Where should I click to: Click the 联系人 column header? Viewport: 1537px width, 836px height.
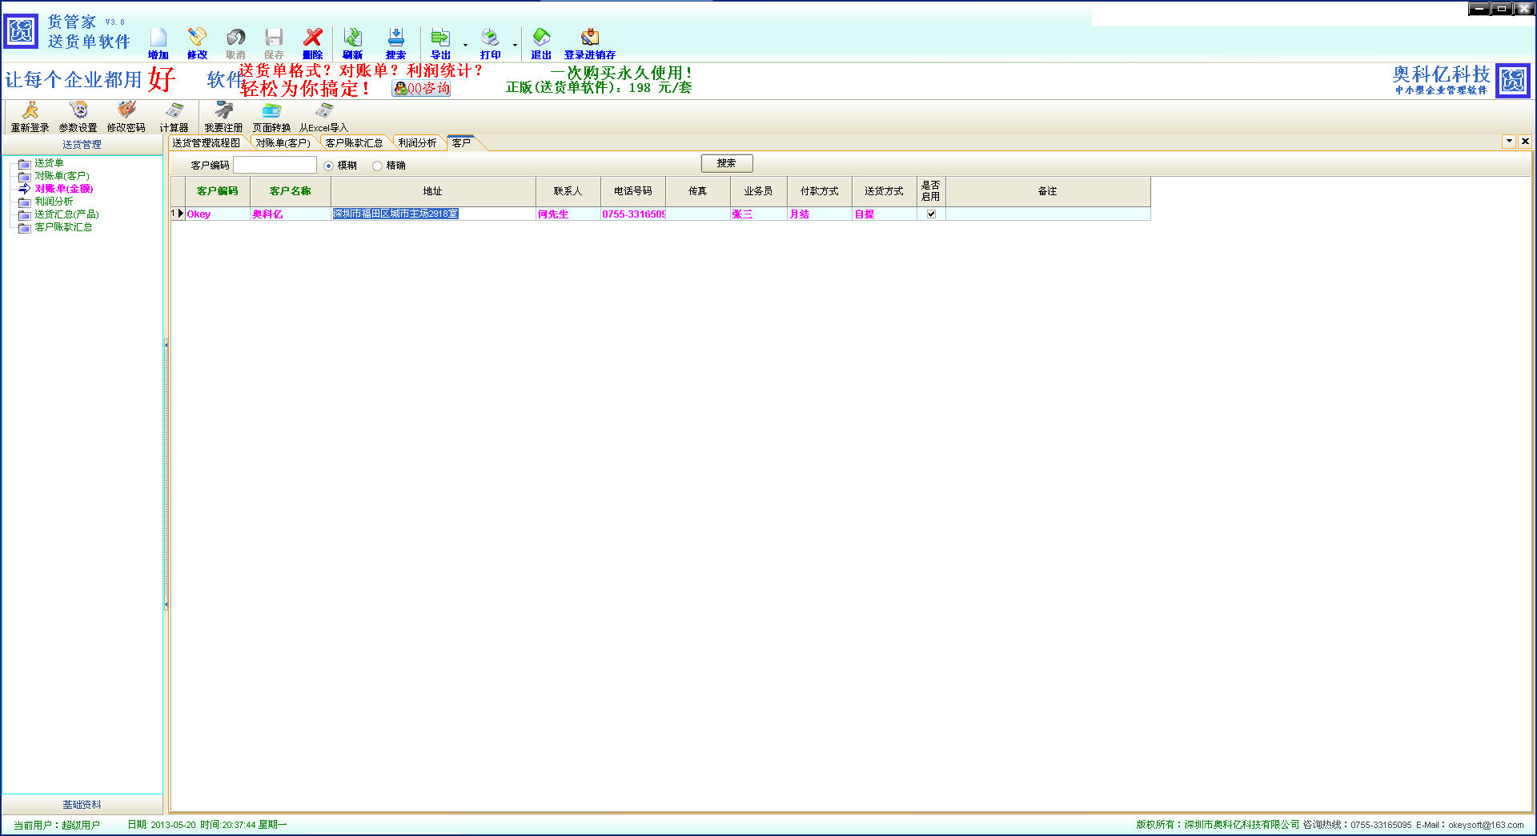coord(568,191)
